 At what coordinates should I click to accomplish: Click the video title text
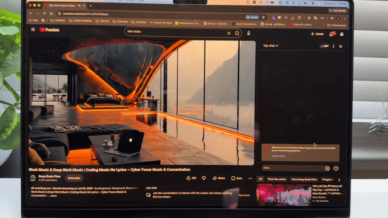109,170
